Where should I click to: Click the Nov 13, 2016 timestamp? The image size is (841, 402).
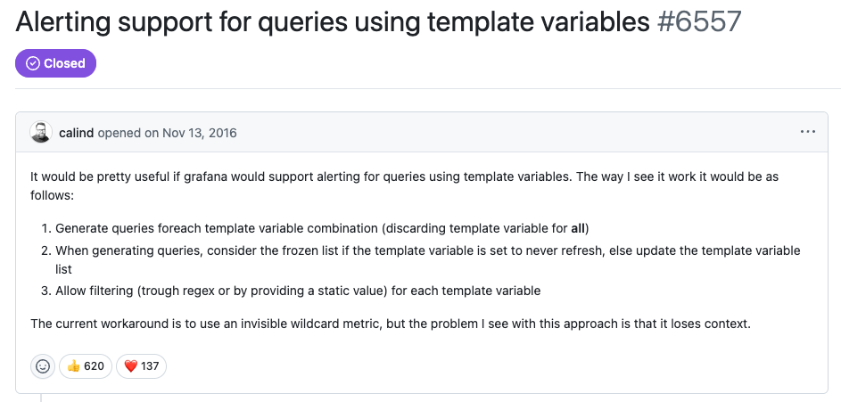[199, 133]
